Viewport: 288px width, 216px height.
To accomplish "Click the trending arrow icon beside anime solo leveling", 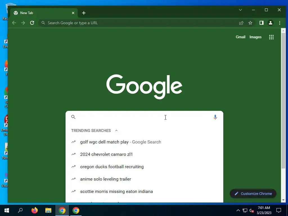I will (x=73, y=179).
